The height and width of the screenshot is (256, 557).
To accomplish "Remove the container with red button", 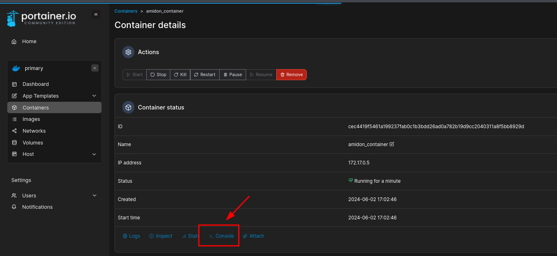I will click(x=291, y=74).
